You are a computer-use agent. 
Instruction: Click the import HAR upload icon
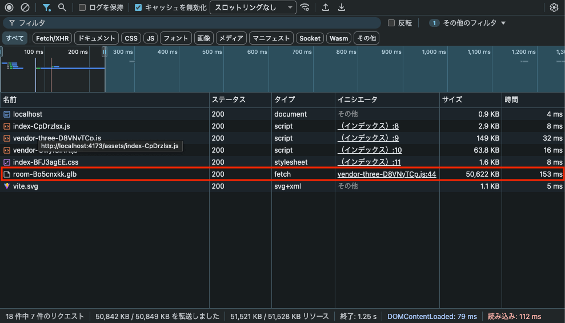pos(326,7)
